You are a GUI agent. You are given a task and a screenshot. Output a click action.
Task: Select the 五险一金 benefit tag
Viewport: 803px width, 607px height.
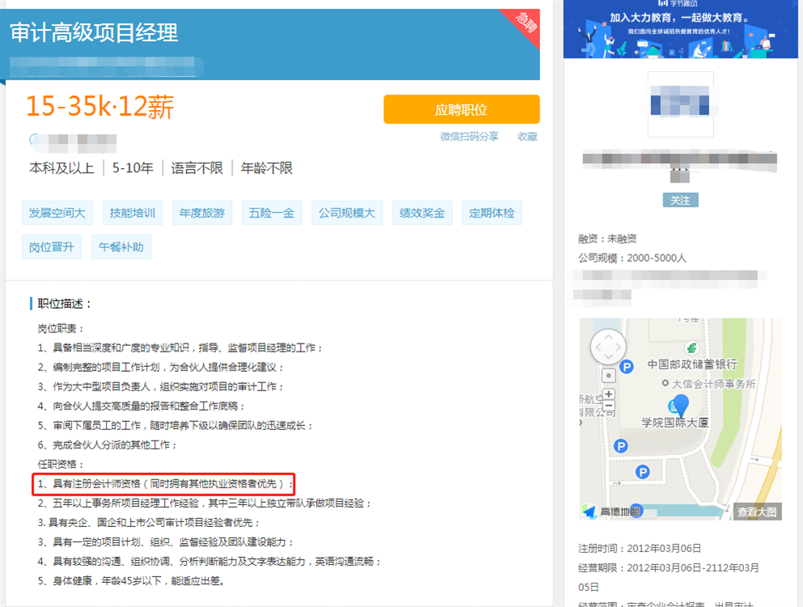tap(272, 213)
